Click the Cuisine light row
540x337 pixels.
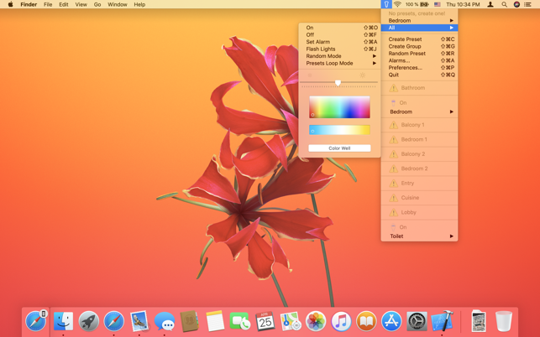click(419, 198)
